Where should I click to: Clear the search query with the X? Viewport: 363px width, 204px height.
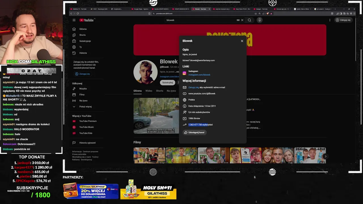point(242,20)
